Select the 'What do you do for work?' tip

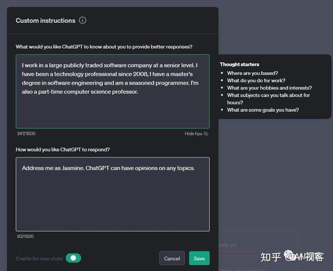click(x=256, y=81)
